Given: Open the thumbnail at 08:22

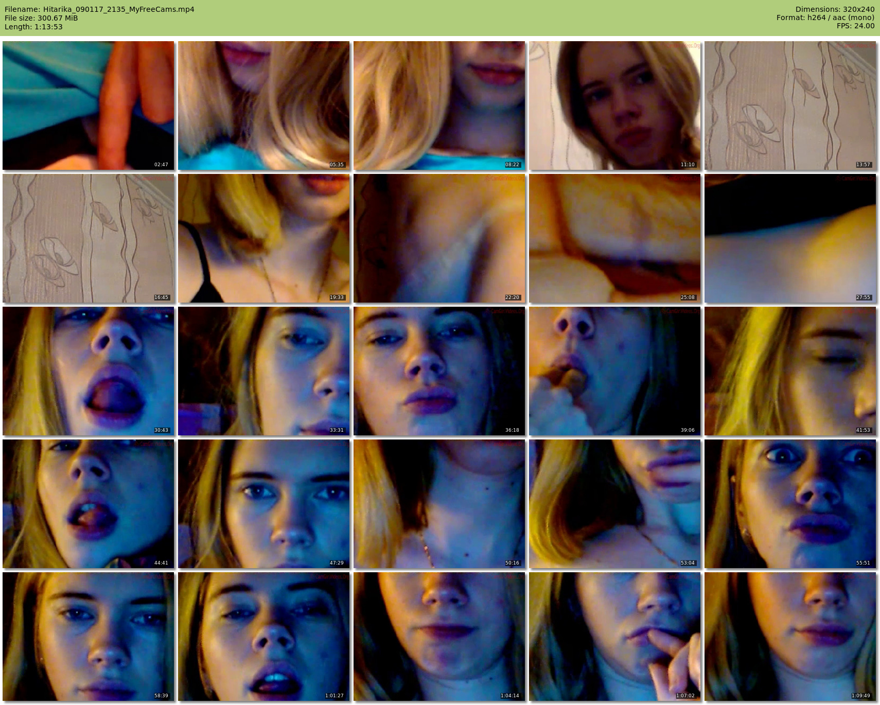Looking at the screenshot, I should [x=439, y=105].
